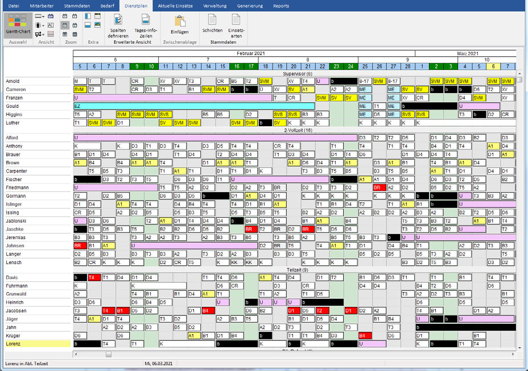The height and width of the screenshot is (371, 528).
Task: Click the colored header rows icon in Extra
Action: point(98,16)
